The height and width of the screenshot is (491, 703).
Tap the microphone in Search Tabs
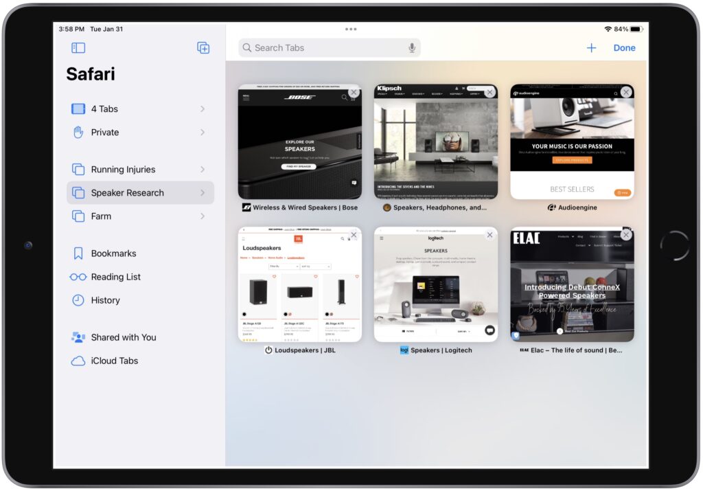click(412, 47)
